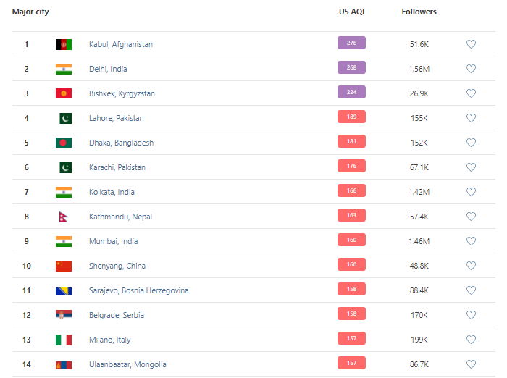
Task: Sort by the US AQI column header
Action: 351,12
